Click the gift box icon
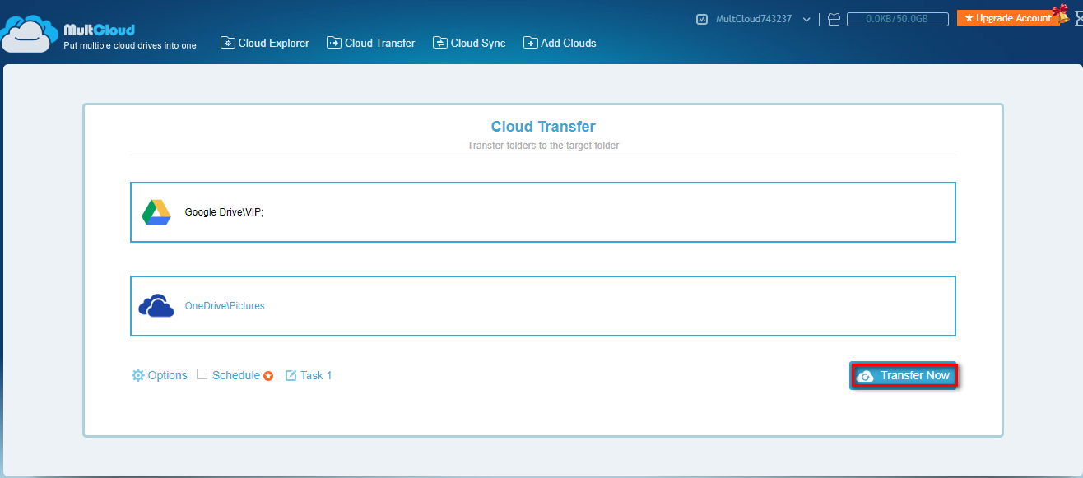Screen dimensions: 1083x478 coord(834,19)
